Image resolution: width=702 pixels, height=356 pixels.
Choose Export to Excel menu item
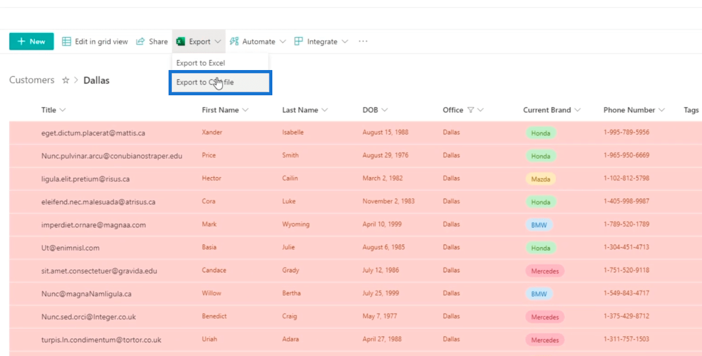coord(220,63)
